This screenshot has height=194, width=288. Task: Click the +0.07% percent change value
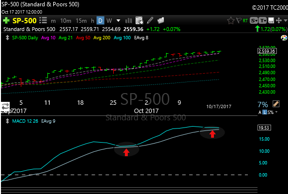coord(171,29)
